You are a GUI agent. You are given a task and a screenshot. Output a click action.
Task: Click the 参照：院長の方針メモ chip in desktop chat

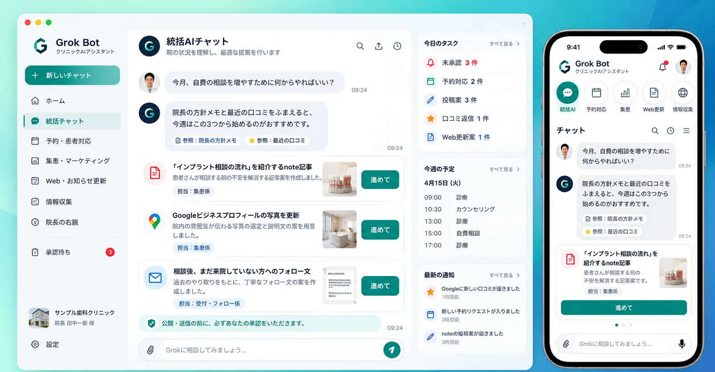coord(206,141)
